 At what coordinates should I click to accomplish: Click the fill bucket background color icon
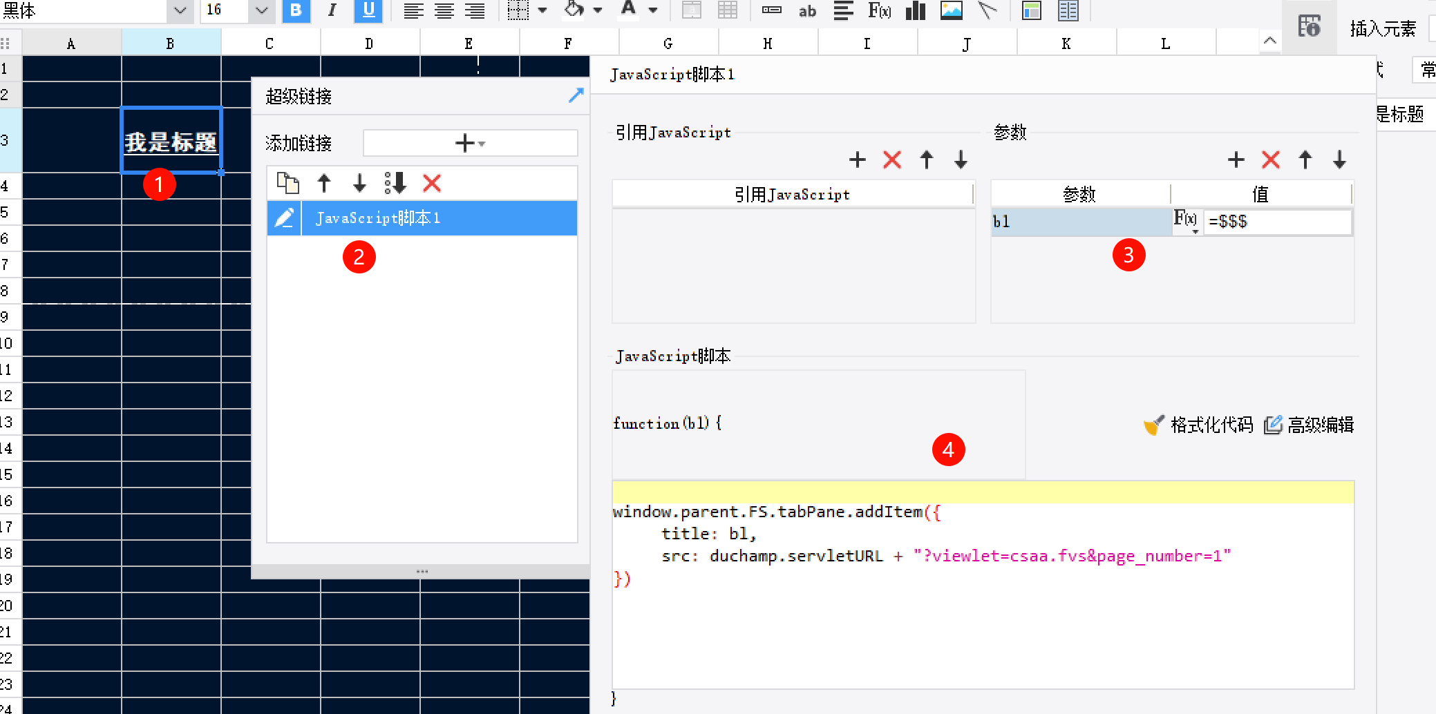point(574,10)
